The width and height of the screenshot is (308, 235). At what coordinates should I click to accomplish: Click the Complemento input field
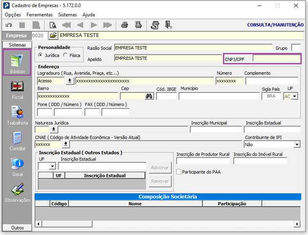(272, 81)
